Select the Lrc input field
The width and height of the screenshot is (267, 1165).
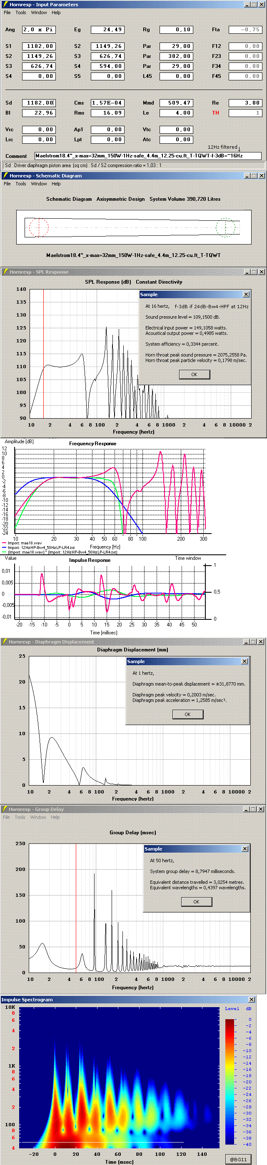pos(38,140)
